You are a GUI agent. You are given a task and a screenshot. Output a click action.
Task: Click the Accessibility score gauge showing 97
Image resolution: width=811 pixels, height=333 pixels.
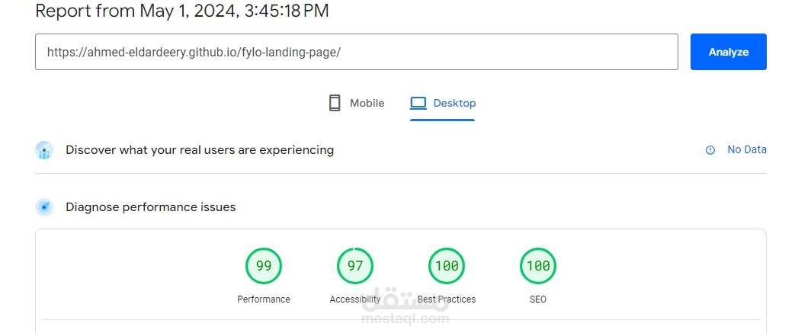point(355,266)
